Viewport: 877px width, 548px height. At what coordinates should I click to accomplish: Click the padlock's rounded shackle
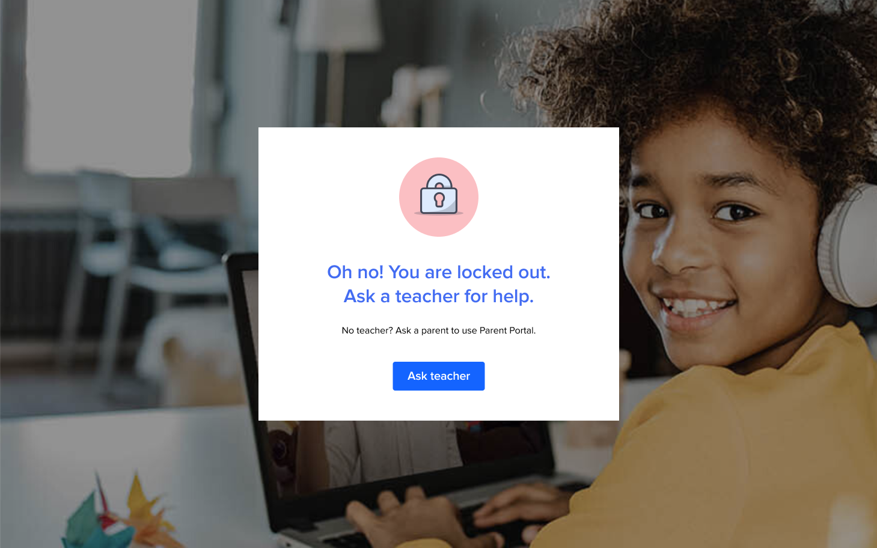(x=439, y=181)
